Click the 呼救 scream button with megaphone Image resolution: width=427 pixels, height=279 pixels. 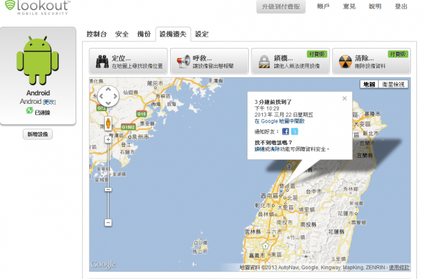coord(209,61)
